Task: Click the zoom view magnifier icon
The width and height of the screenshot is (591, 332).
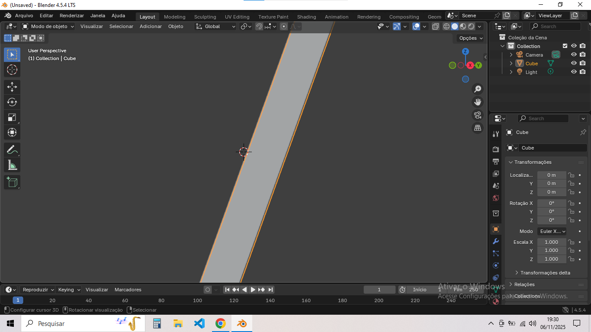Action: coord(478,89)
